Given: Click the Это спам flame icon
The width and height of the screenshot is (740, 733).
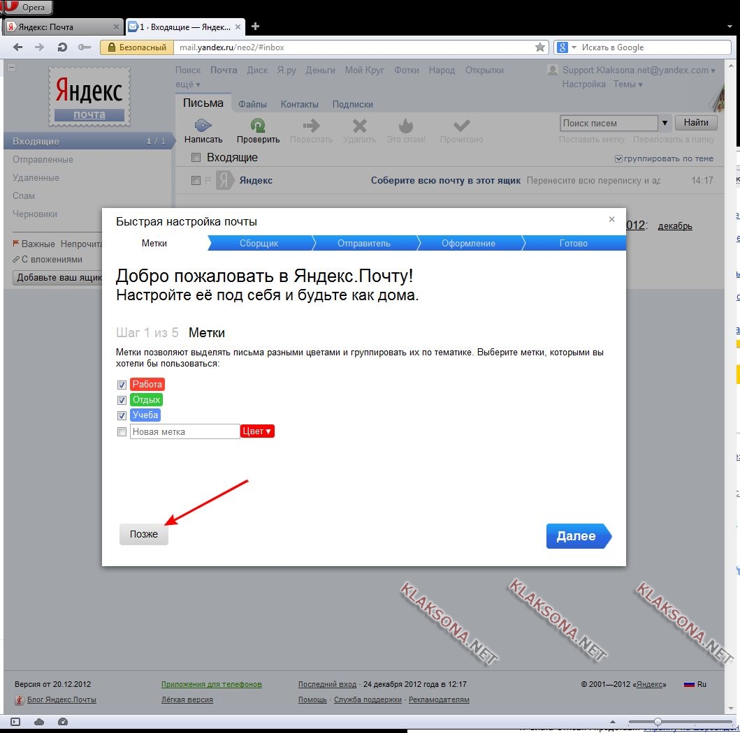Looking at the screenshot, I should point(405,126).
